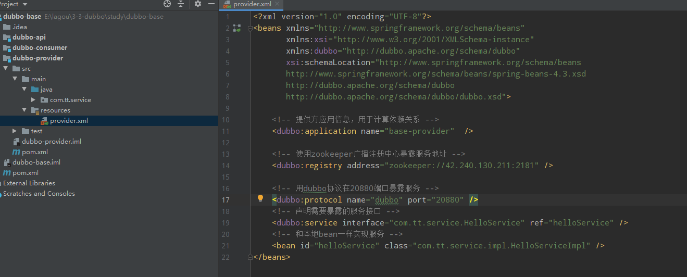Click the provider.xml file icon in tree
687x277 pixels.
click(x=44, y=121)
